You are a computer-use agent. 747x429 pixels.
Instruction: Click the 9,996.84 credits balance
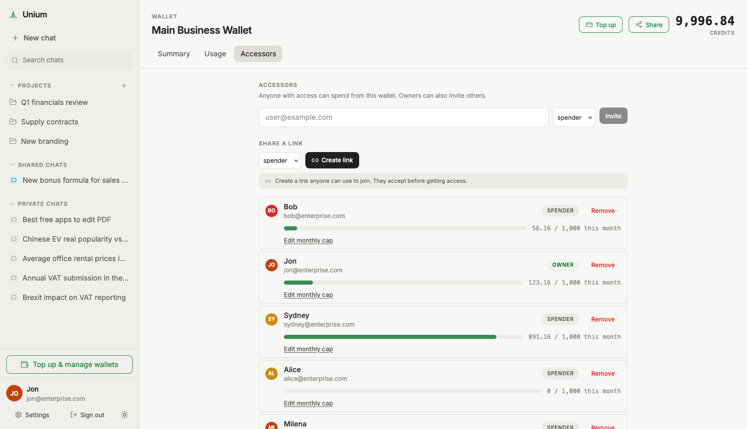[x=705, y=21]
